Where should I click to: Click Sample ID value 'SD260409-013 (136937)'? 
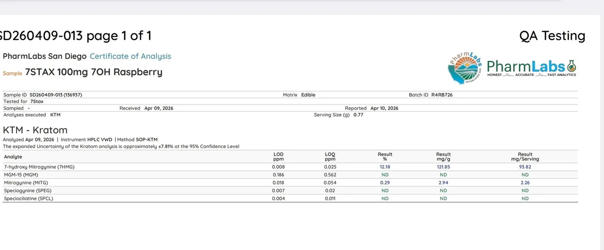56,95
